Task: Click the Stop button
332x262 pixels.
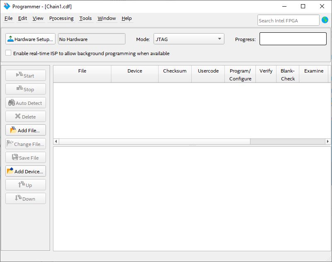Action: coord(26,89)
